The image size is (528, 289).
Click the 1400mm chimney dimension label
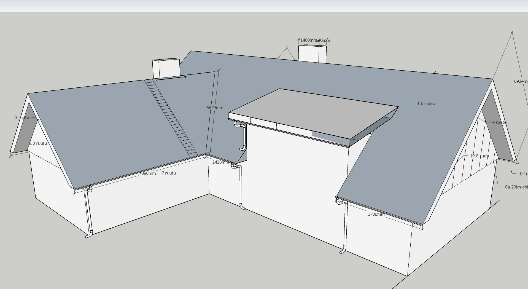click(x=308, y=40)
